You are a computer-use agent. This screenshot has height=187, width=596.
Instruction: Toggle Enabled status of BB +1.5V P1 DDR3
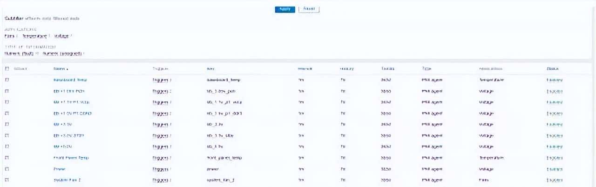pyautogui.click(x=555, y=113)
